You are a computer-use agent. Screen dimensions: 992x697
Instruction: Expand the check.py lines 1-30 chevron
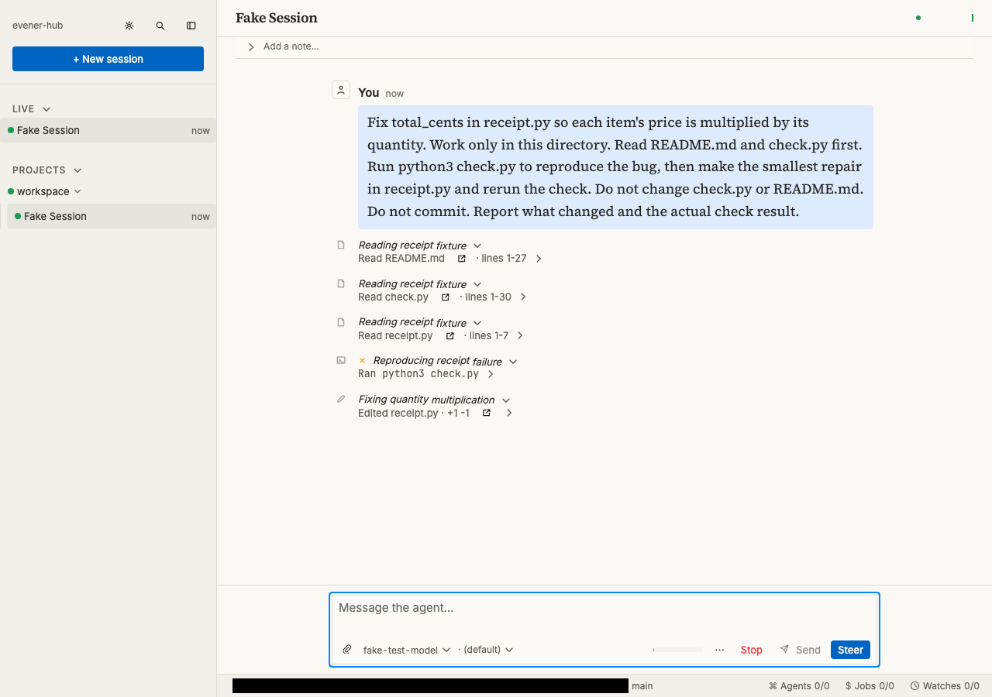tap(523, 297)
